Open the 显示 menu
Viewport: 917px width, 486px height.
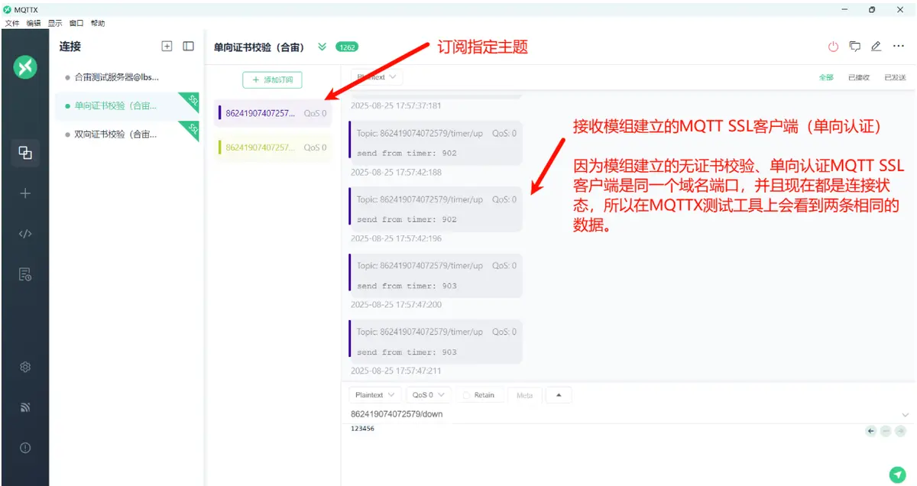pyautogui.click(x=54, y=23)
